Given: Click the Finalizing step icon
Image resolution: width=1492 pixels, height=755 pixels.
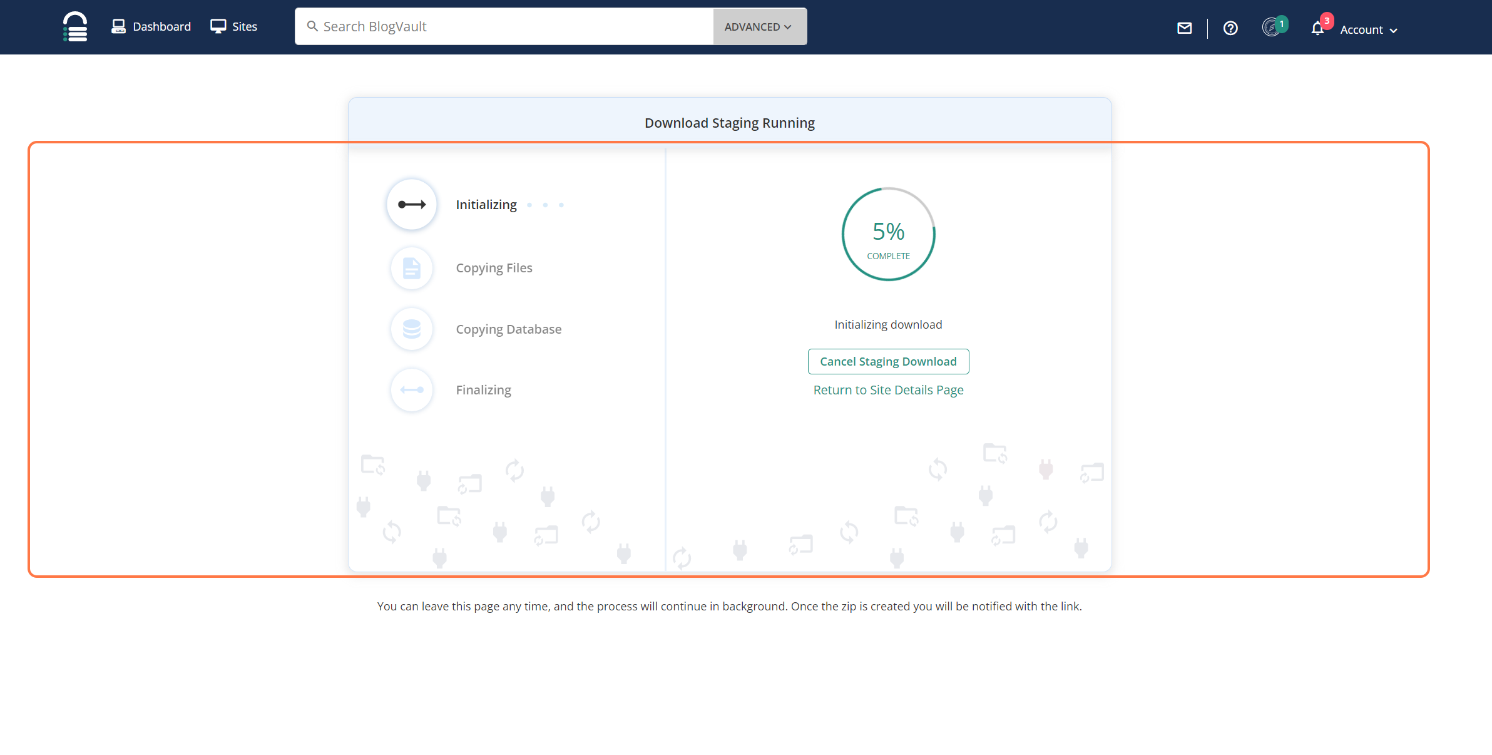Looking at the screenshot, I should [412, 390].
